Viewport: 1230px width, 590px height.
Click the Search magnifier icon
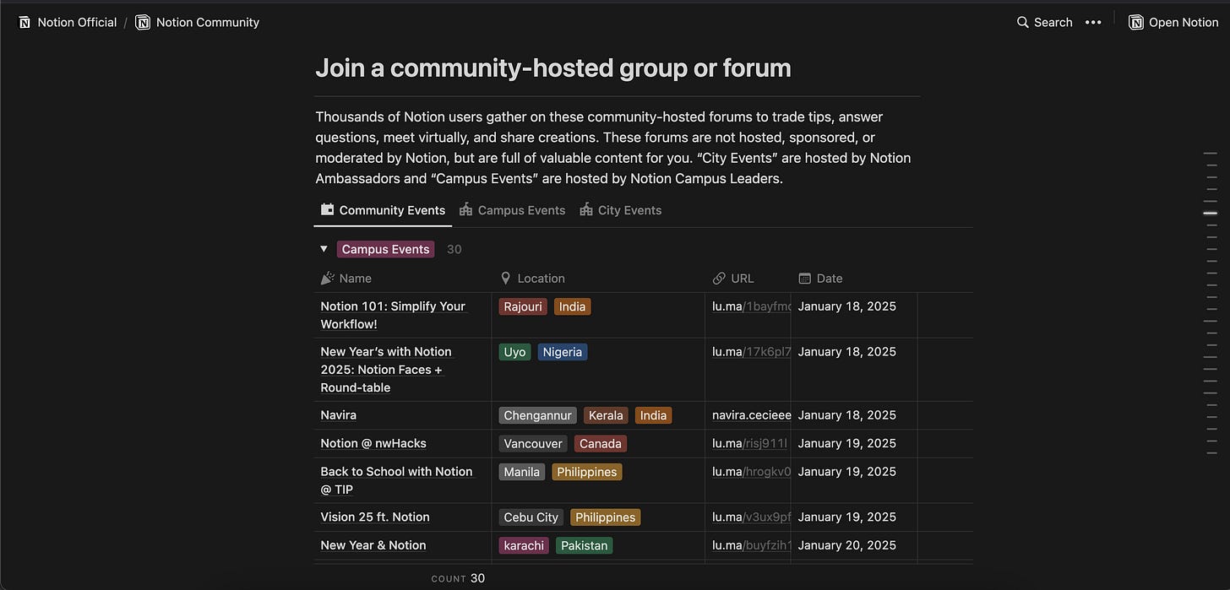tap(1023, 23)
